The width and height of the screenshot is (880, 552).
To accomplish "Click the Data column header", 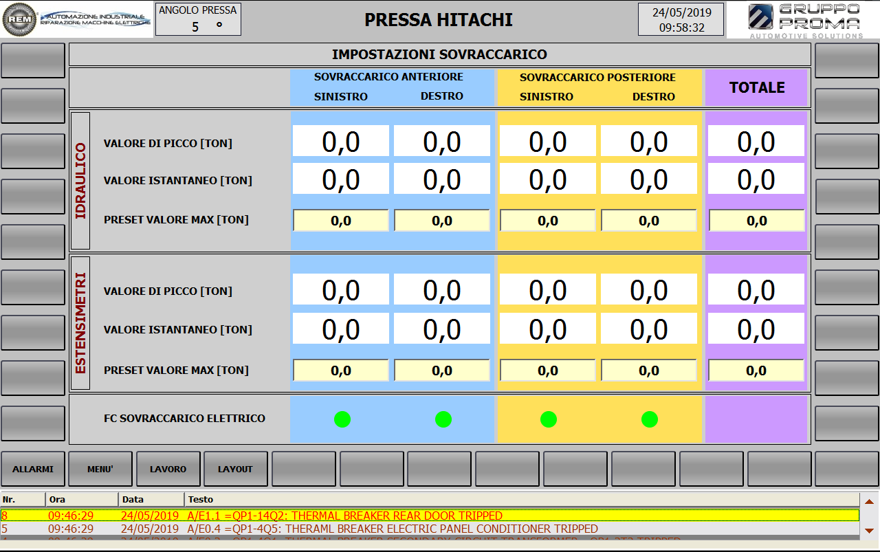I will [151, 499].
